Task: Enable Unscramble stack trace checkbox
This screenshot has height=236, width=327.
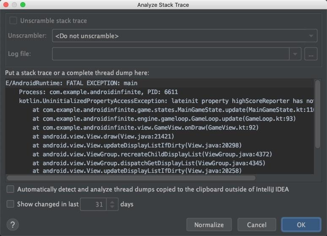Action: pos(14,20)
